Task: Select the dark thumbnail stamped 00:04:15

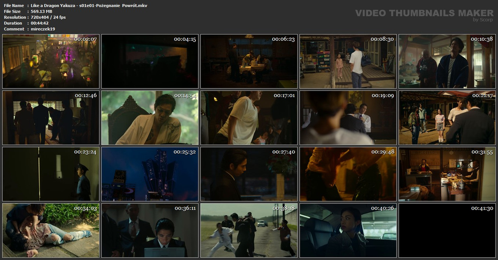Action: tap(150, 61)
